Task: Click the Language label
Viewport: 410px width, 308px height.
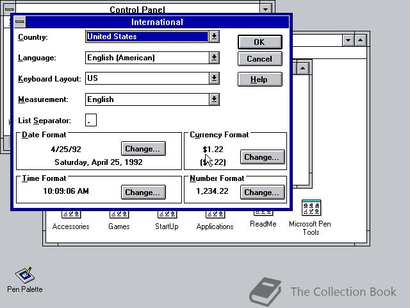Action: click(37, 58)
